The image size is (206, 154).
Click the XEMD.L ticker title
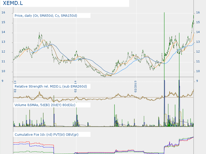[x=13, y=3]
